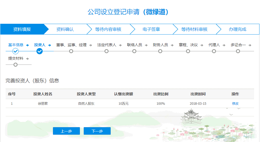The height and width of the screenshot is (142, 260).
Task: Click the 序号 column header
Action: 12,94
